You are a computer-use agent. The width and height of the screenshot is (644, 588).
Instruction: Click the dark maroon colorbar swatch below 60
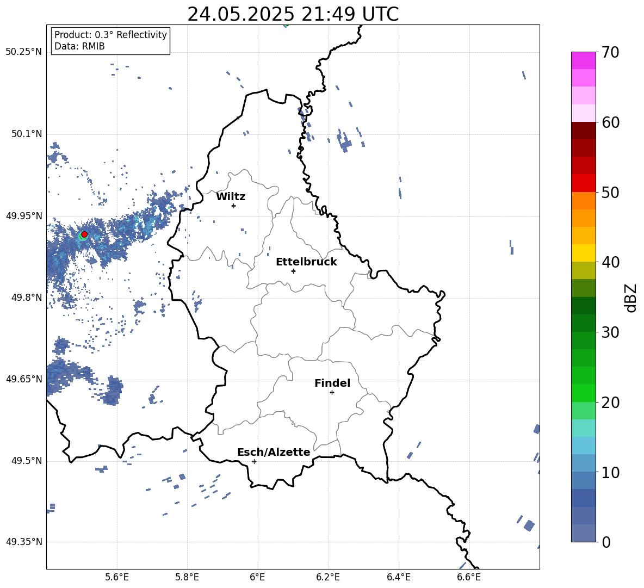(x=583, y=131)
